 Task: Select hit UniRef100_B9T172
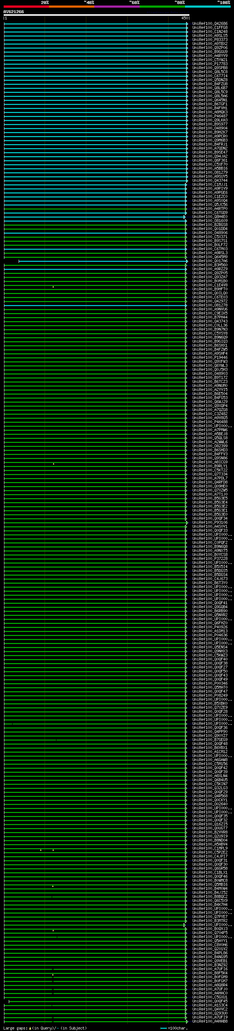pos(210,377)
